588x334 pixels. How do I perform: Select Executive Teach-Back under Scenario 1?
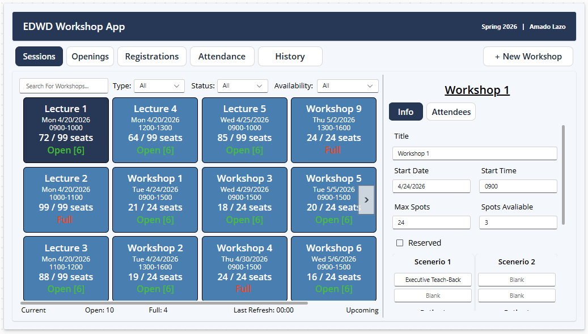coord(433,279)
